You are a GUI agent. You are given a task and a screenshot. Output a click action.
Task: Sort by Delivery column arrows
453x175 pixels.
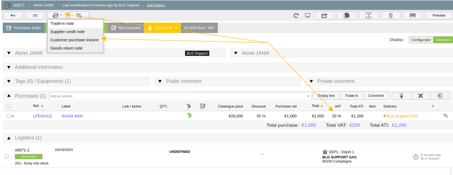tap(433, 106)
